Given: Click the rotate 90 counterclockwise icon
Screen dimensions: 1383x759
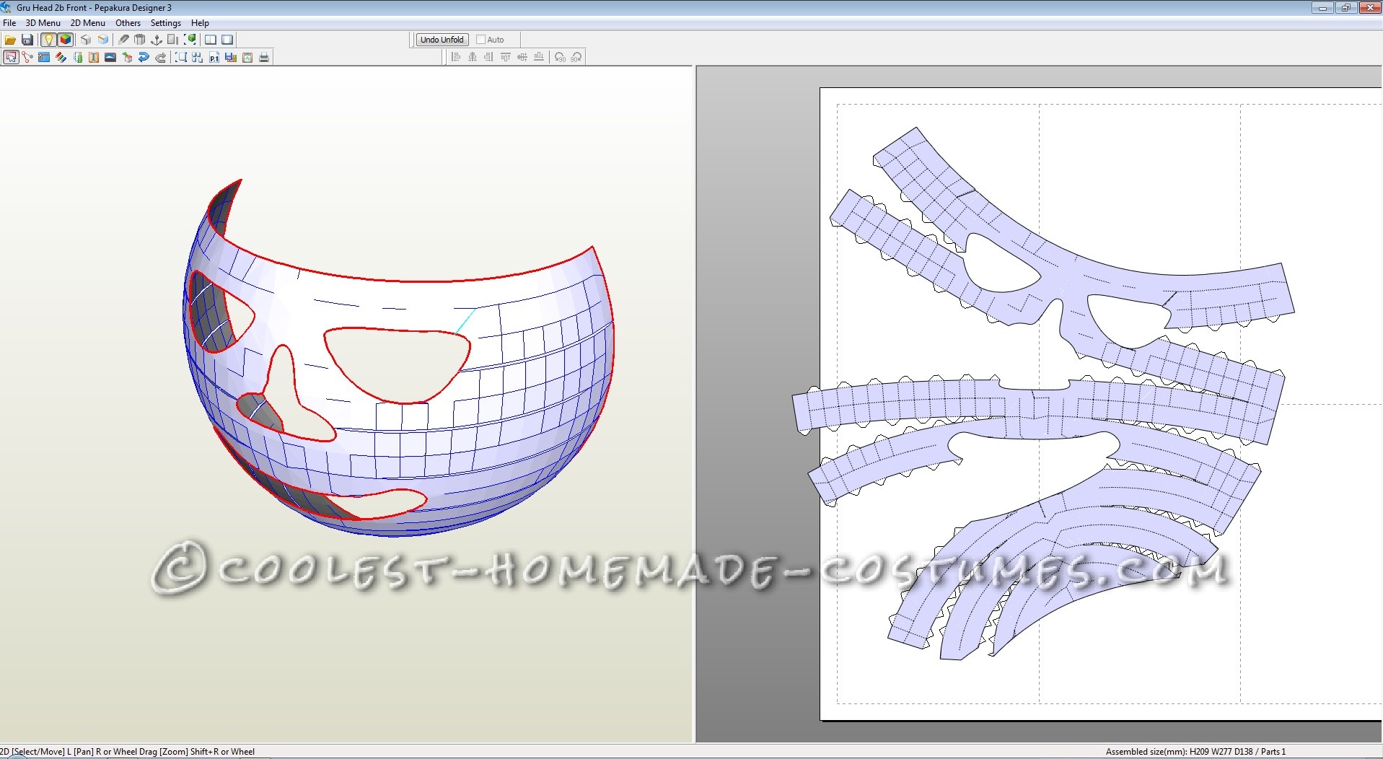Looking at the screenshot, I should coord(560,57).
